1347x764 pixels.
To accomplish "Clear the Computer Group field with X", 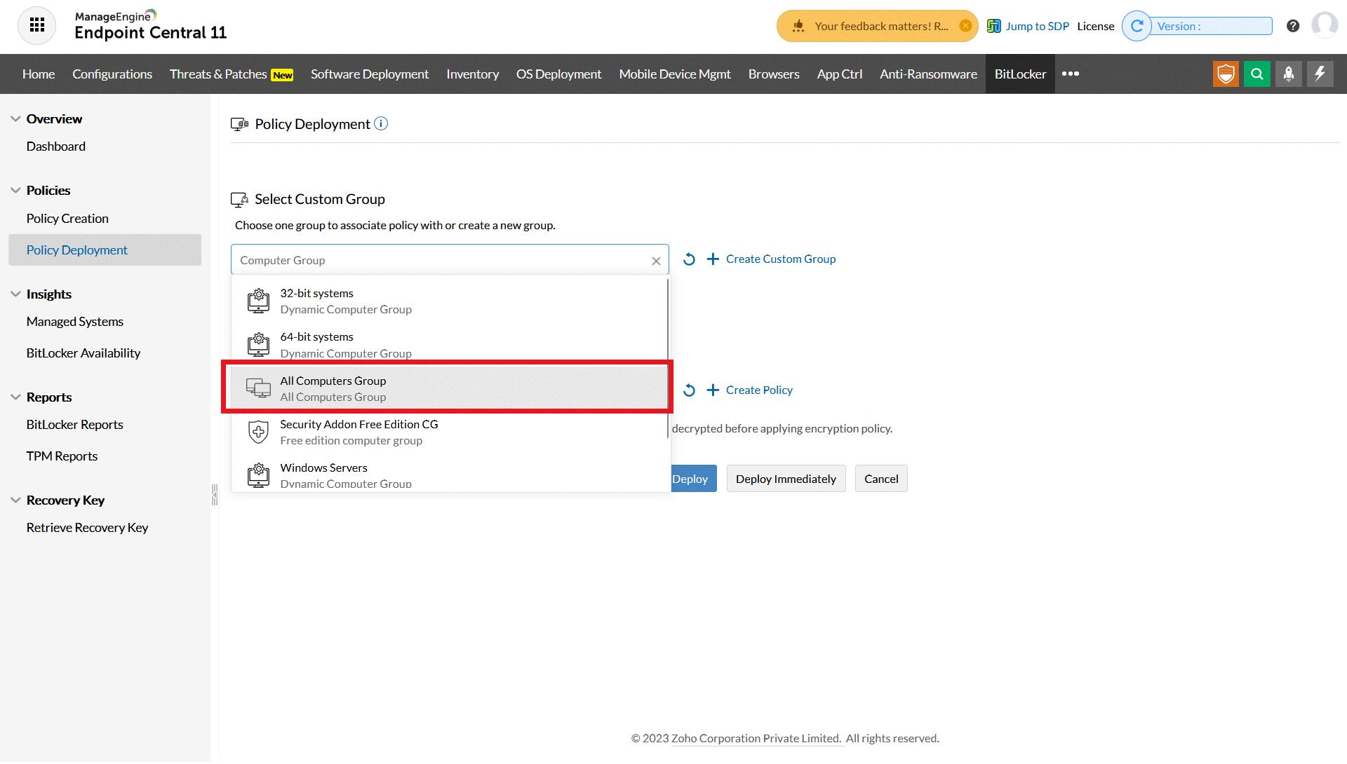I will pyautogui.click(x=656, y=261).
